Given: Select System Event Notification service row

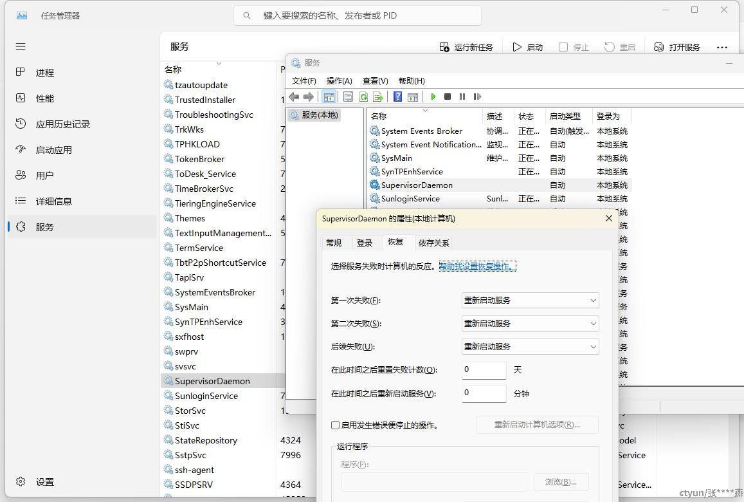Looking at the screenshot, I should [x=500, y=144].
